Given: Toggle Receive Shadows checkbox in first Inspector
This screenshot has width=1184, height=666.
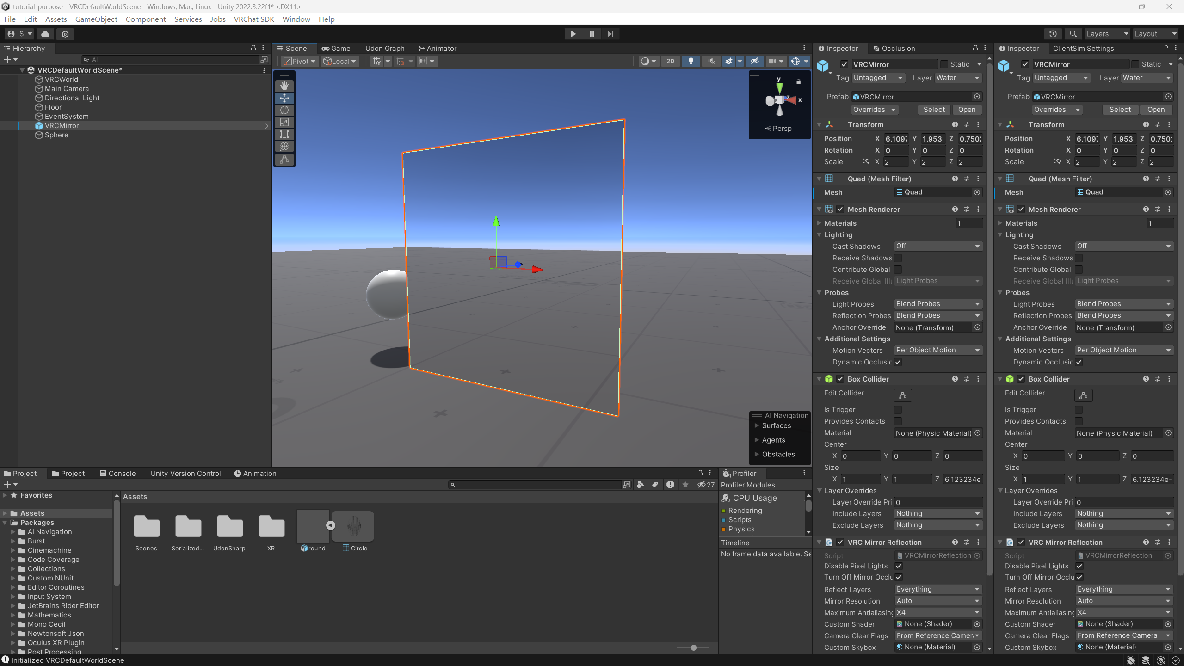Looking at the screenshot, I should 898,258.
